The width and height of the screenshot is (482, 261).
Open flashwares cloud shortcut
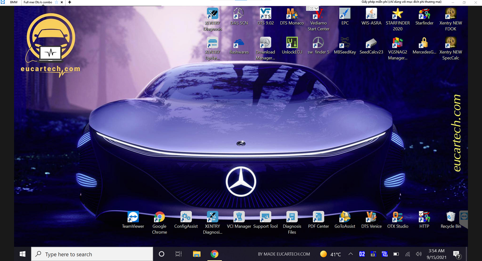point(239,46)
